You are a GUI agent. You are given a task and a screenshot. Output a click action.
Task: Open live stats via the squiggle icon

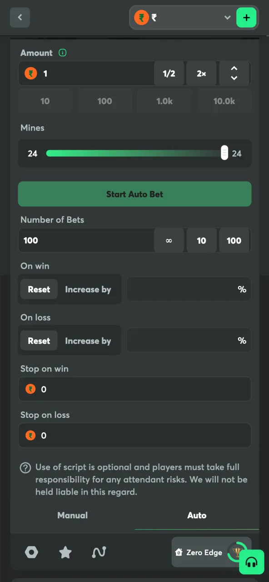[x=99, y=552]
